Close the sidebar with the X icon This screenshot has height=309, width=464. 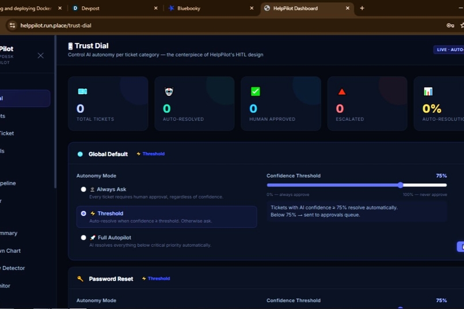[40, 56]
